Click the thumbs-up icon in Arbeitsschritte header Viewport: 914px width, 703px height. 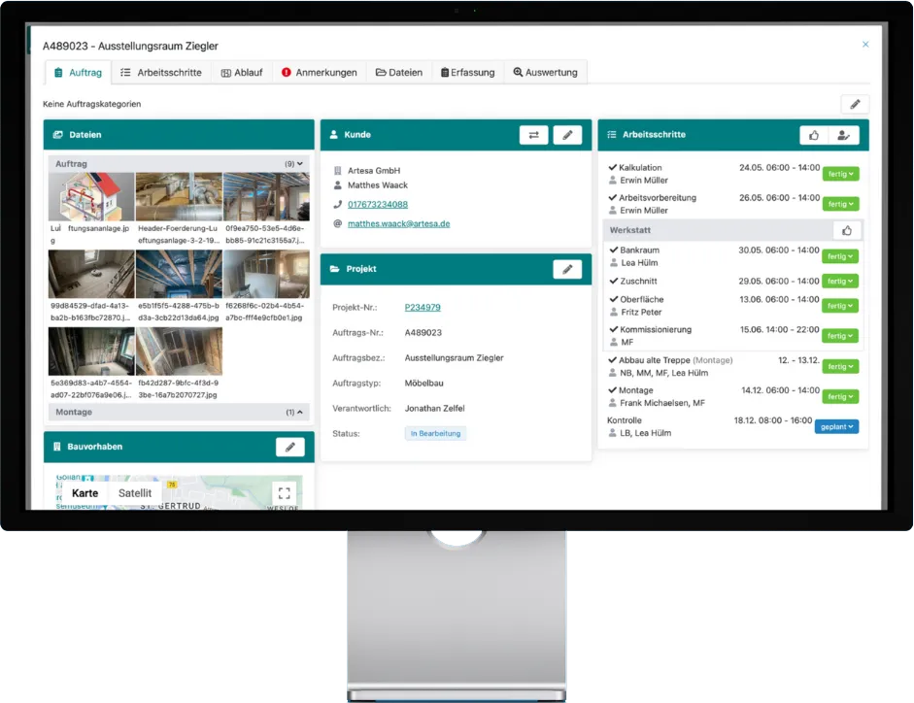pyautogui.click(x=814, y=135)
